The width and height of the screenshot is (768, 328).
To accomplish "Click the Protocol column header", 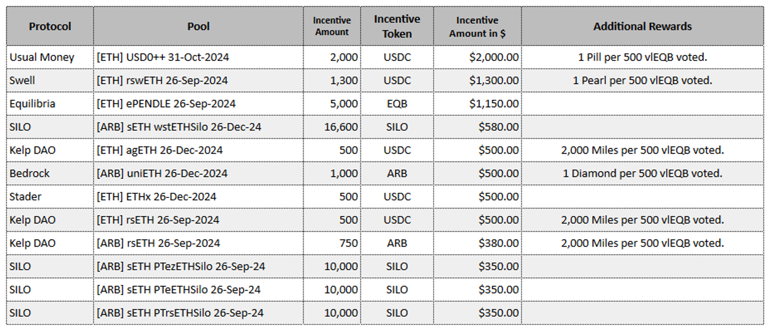I will pos(50,26).
